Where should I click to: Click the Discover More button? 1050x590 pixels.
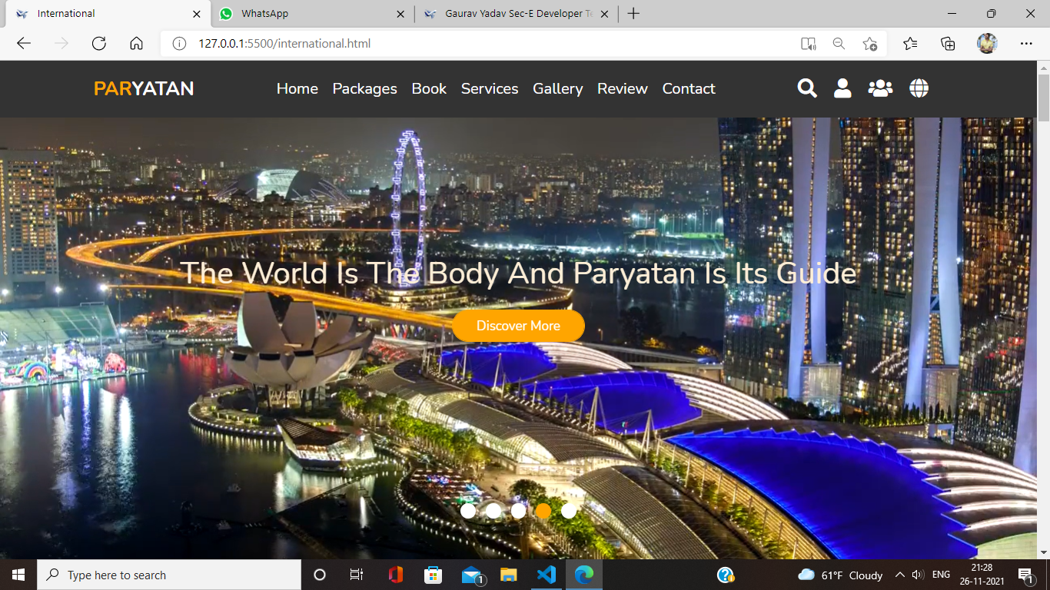517,326
